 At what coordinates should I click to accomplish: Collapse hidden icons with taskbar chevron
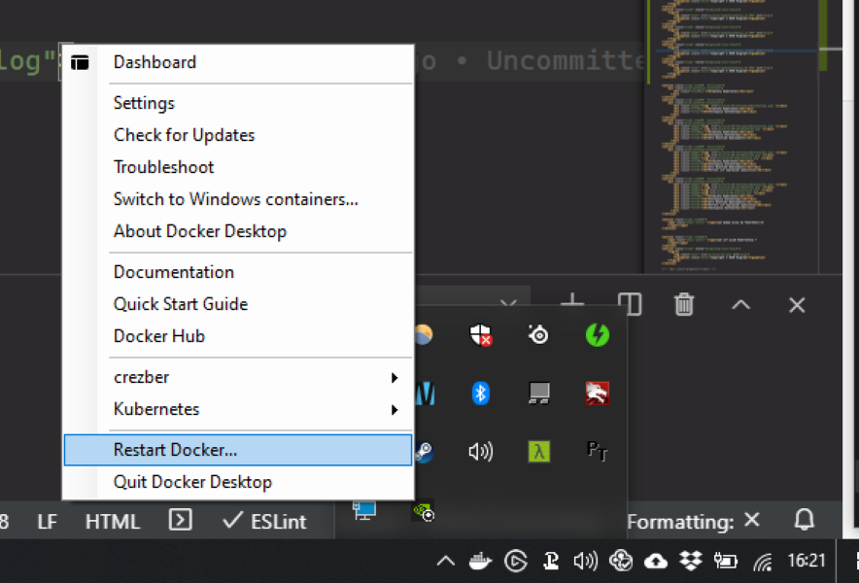(x=445, y=561)
